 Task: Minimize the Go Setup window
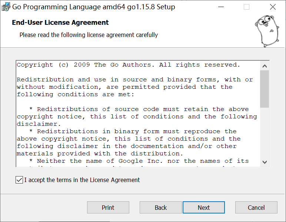(221, 7)
